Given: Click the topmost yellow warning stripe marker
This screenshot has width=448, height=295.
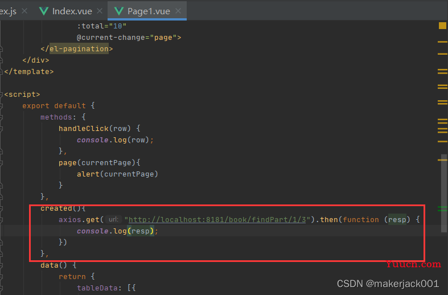Looking at the screenshot, I should 442,42.
